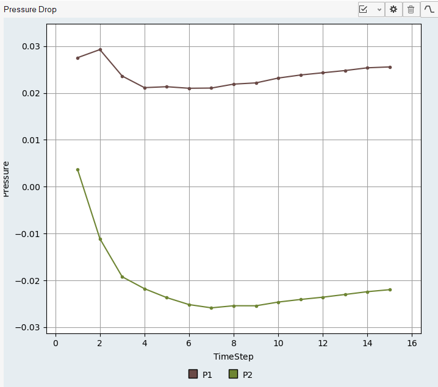This screenshot has height=387, width=438.
Task: Click the 0.03 y-axis tick label
Action: (x=31, y=46)
